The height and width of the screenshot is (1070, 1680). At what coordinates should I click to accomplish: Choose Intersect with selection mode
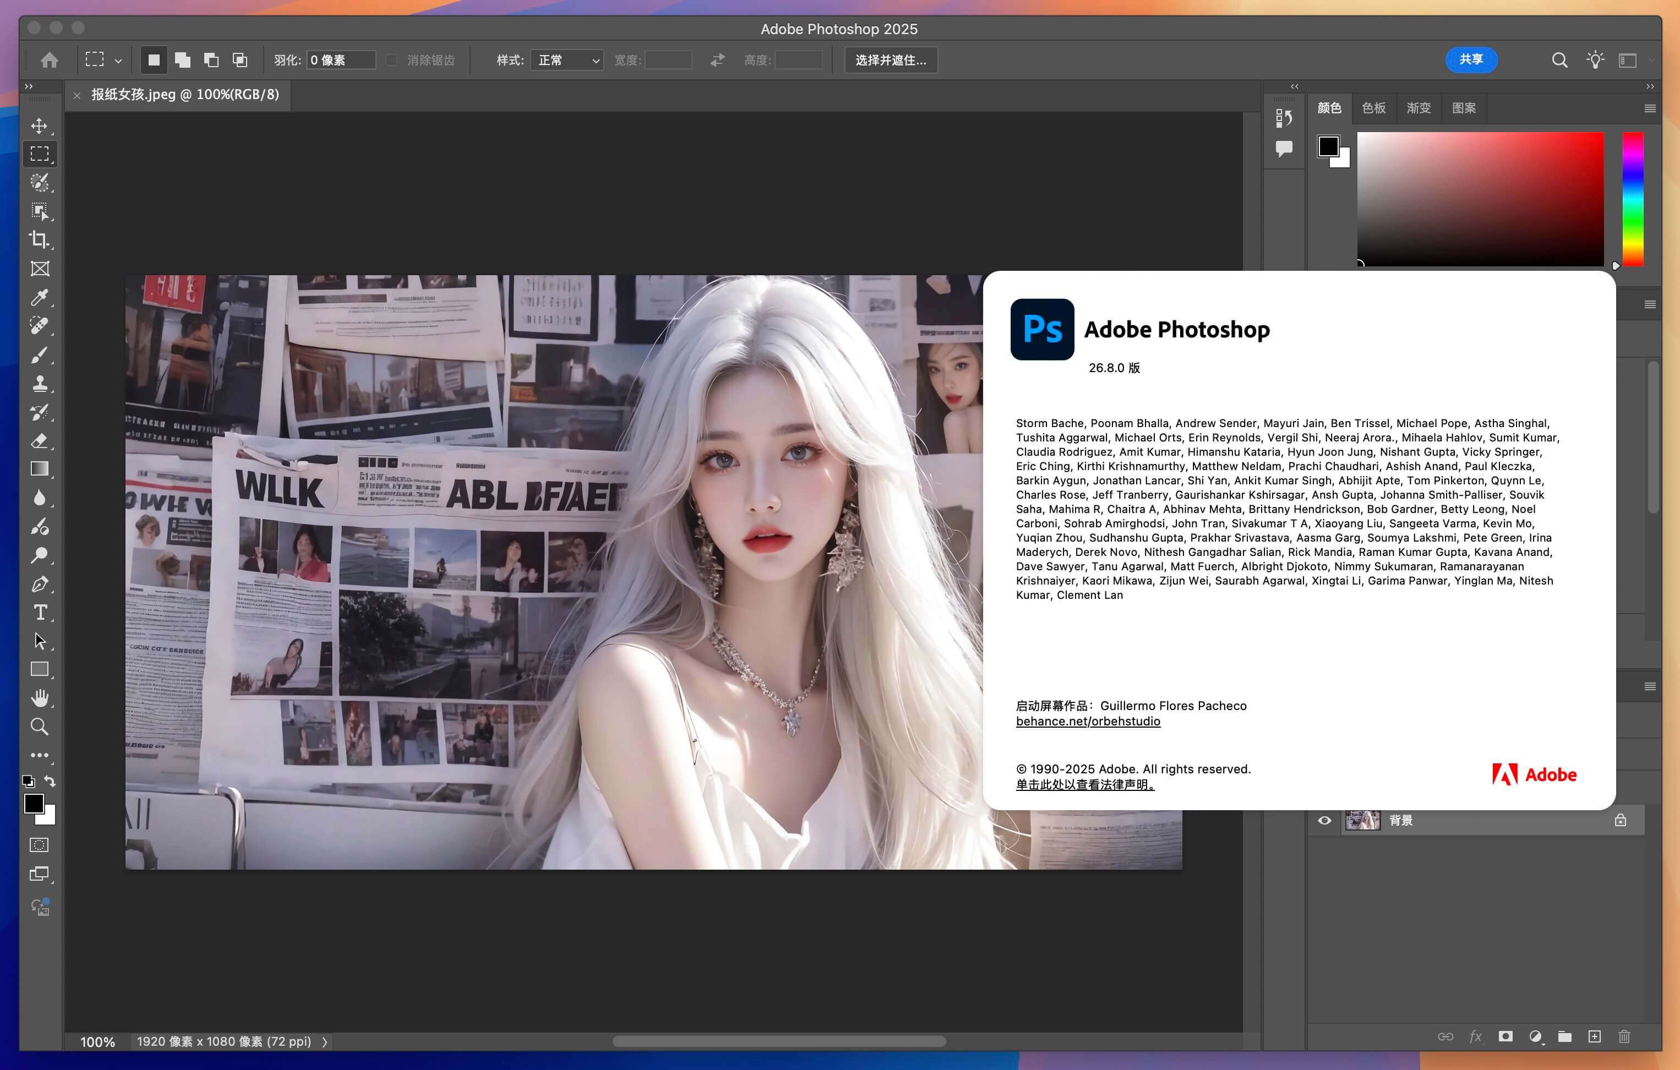point(239,60)
